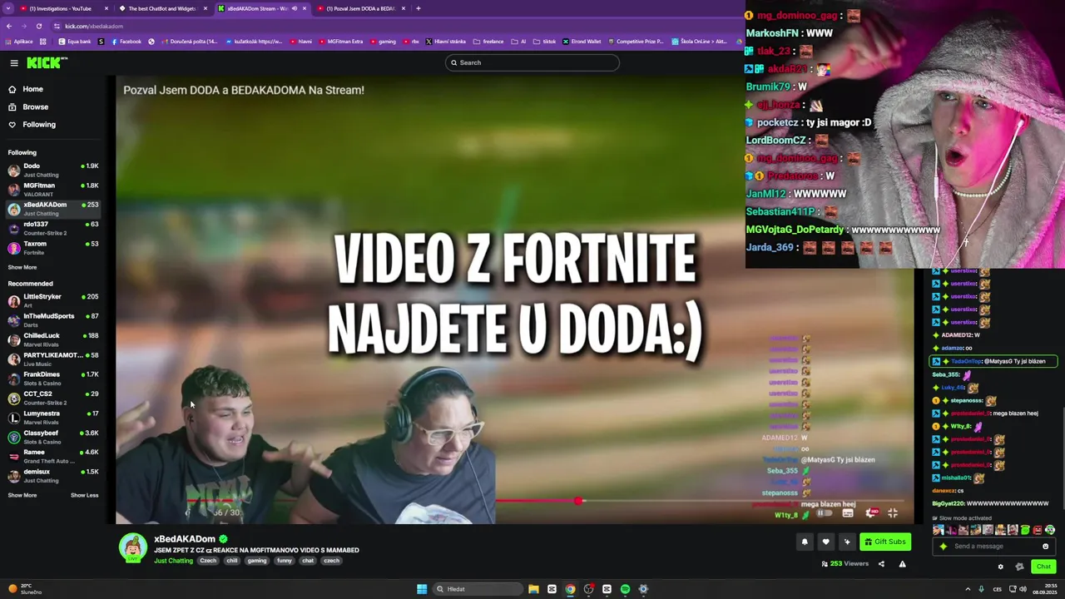
Task: Open File Explorer from the taskbar
Action: tap(533, 589)
